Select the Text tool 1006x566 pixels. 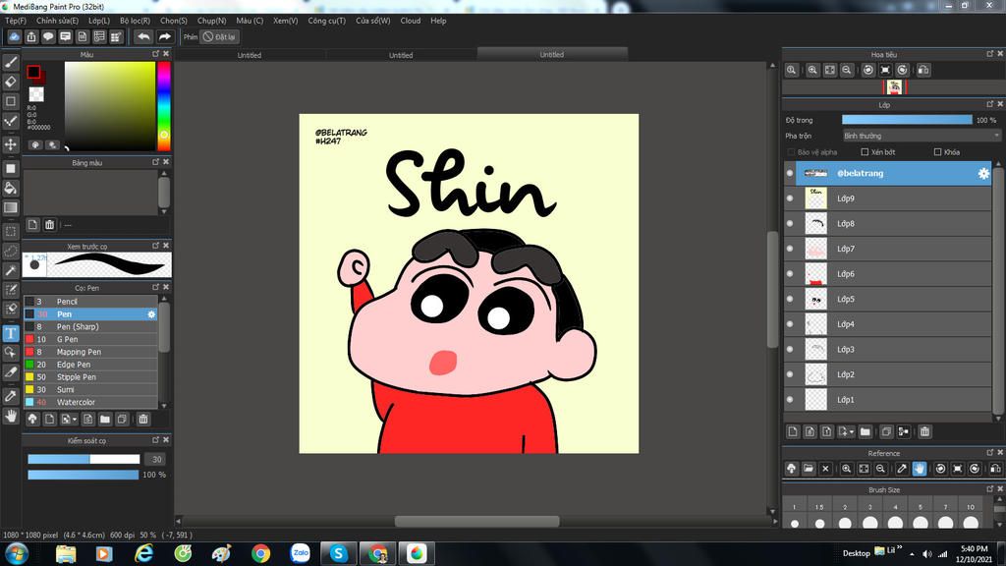pos(11,333)
